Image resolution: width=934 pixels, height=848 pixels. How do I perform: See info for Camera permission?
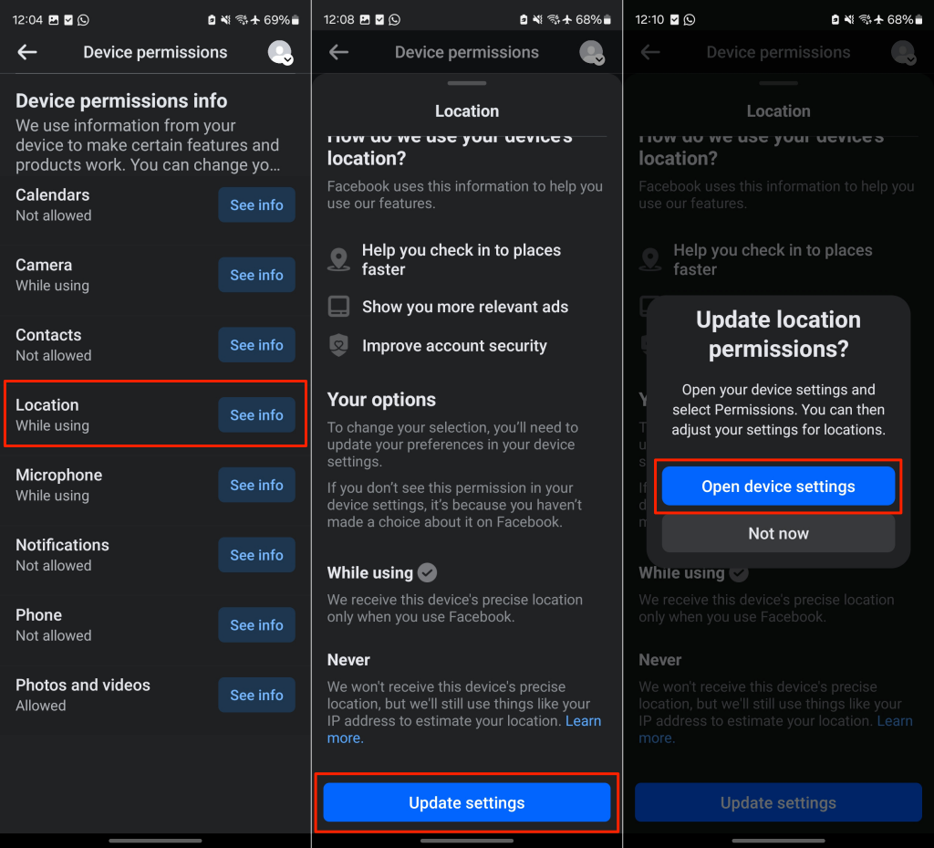click(256, 275)
